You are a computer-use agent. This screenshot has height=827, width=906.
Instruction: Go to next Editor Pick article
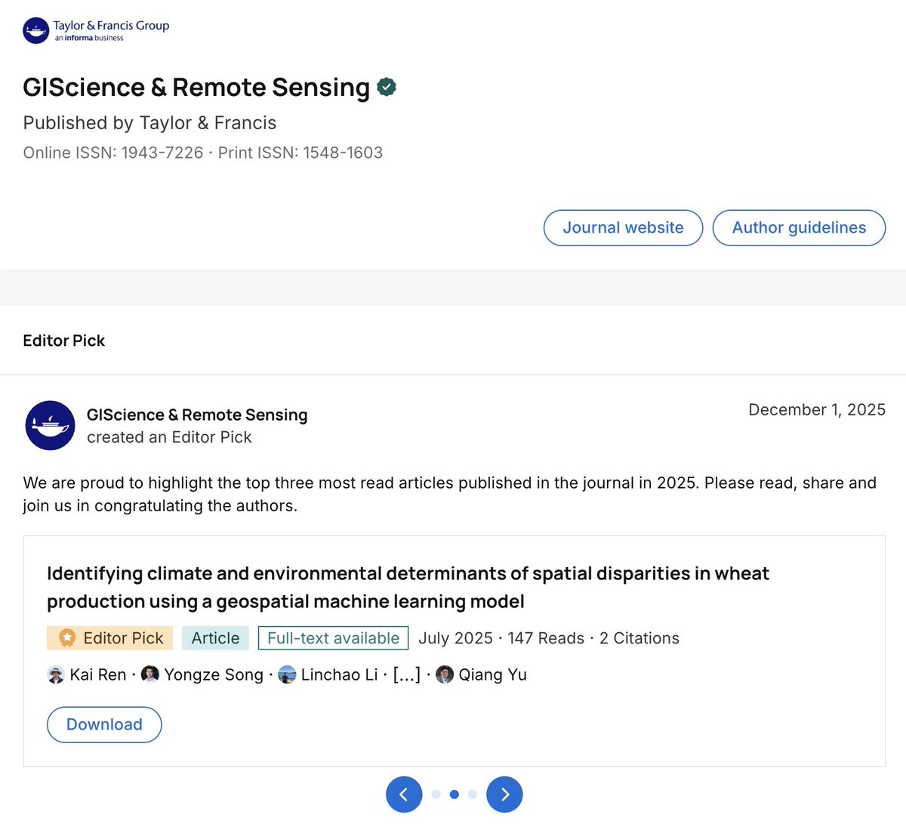pyautogui.click(x=505, y=795)
